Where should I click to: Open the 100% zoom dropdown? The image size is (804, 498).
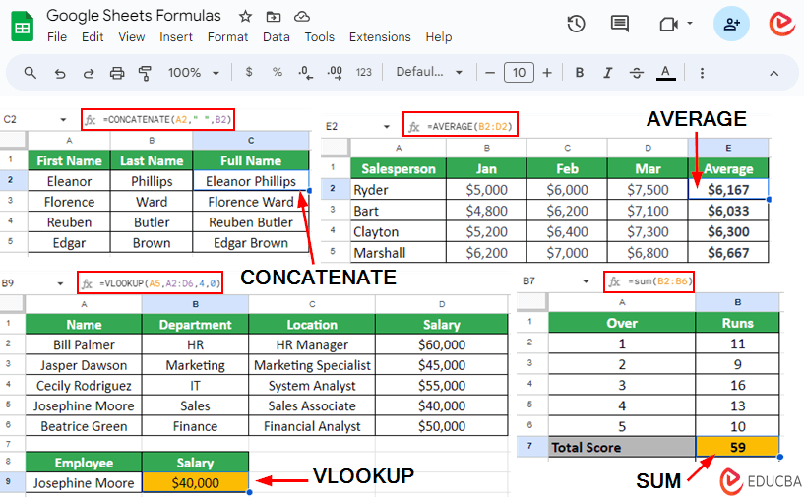point(193,73)
